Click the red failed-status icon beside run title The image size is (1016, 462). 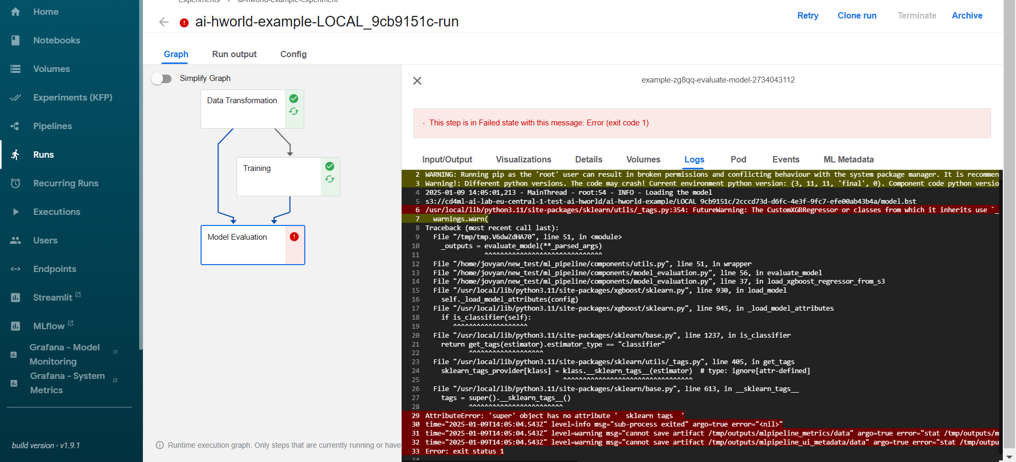184,23
